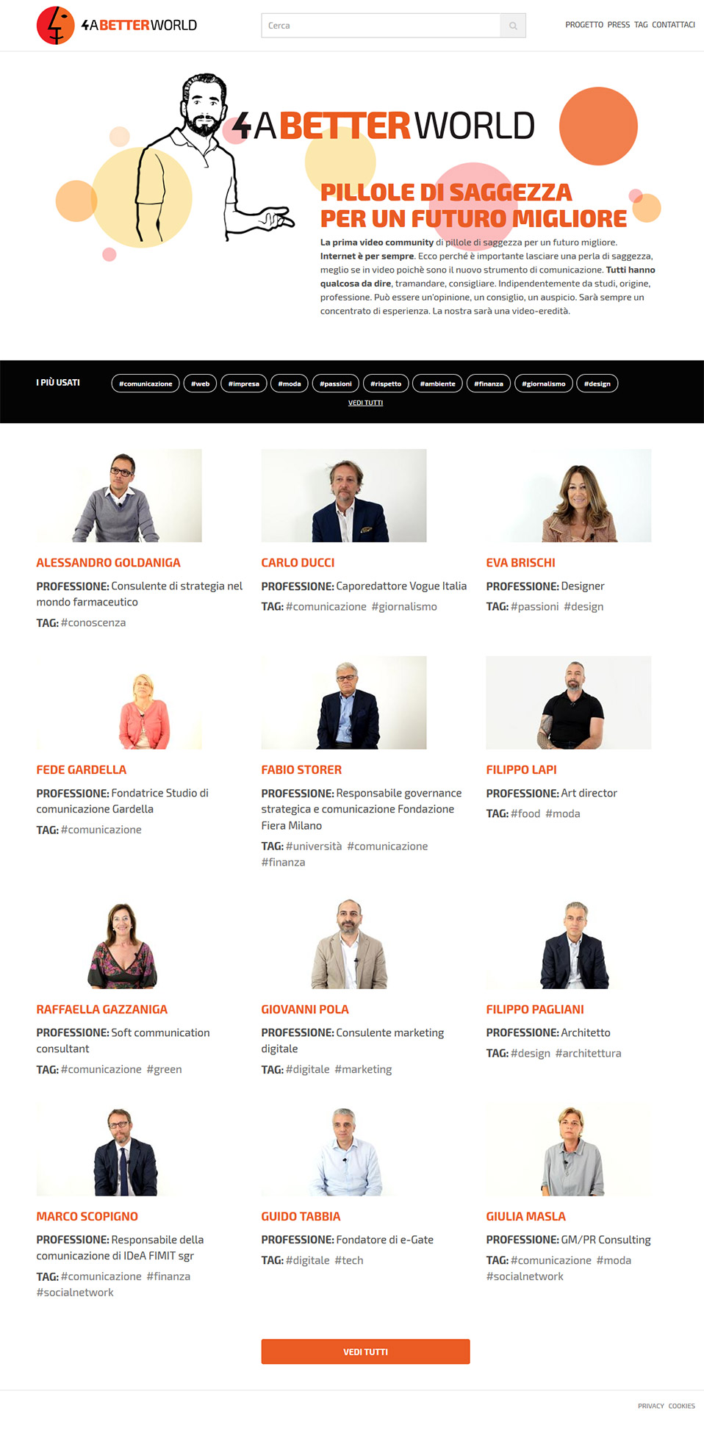Select the #design tag pill
704x1430 pixels.
[597, 384]
